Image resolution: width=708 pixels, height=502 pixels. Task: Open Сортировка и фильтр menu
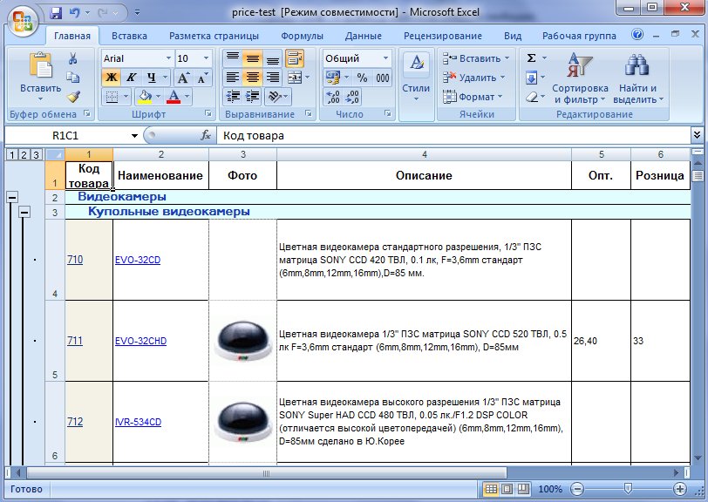pos(580,78)
